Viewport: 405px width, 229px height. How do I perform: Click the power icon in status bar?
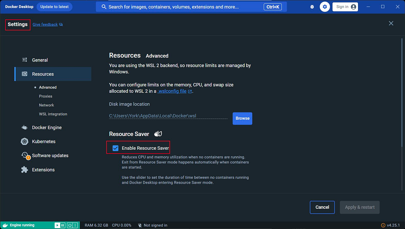tap(69, 225)
